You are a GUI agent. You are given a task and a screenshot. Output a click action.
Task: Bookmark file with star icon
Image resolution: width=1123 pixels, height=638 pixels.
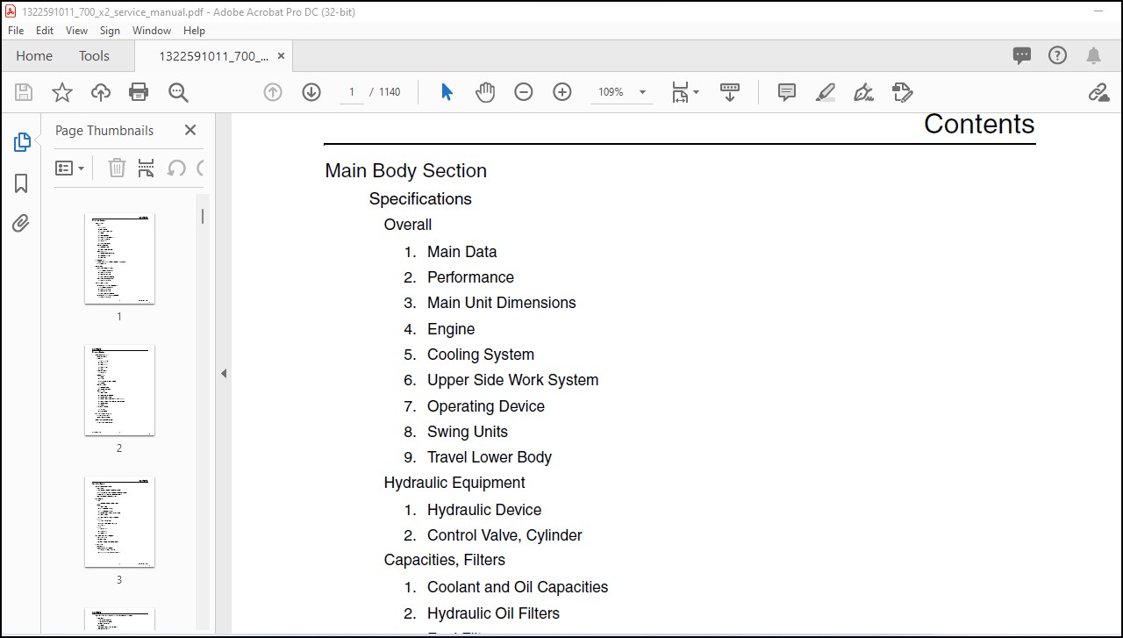click(62, 92)
